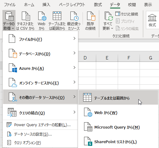Viewport: 159px width, 148px height.
Task: Click the database cylinder icon beside データベースから
Action: 13,53
